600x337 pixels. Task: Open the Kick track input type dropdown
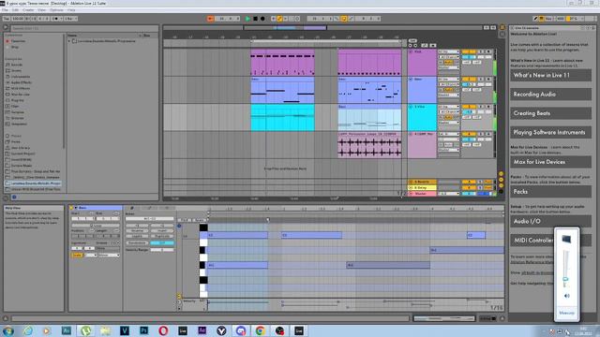[x=448, y=51]
